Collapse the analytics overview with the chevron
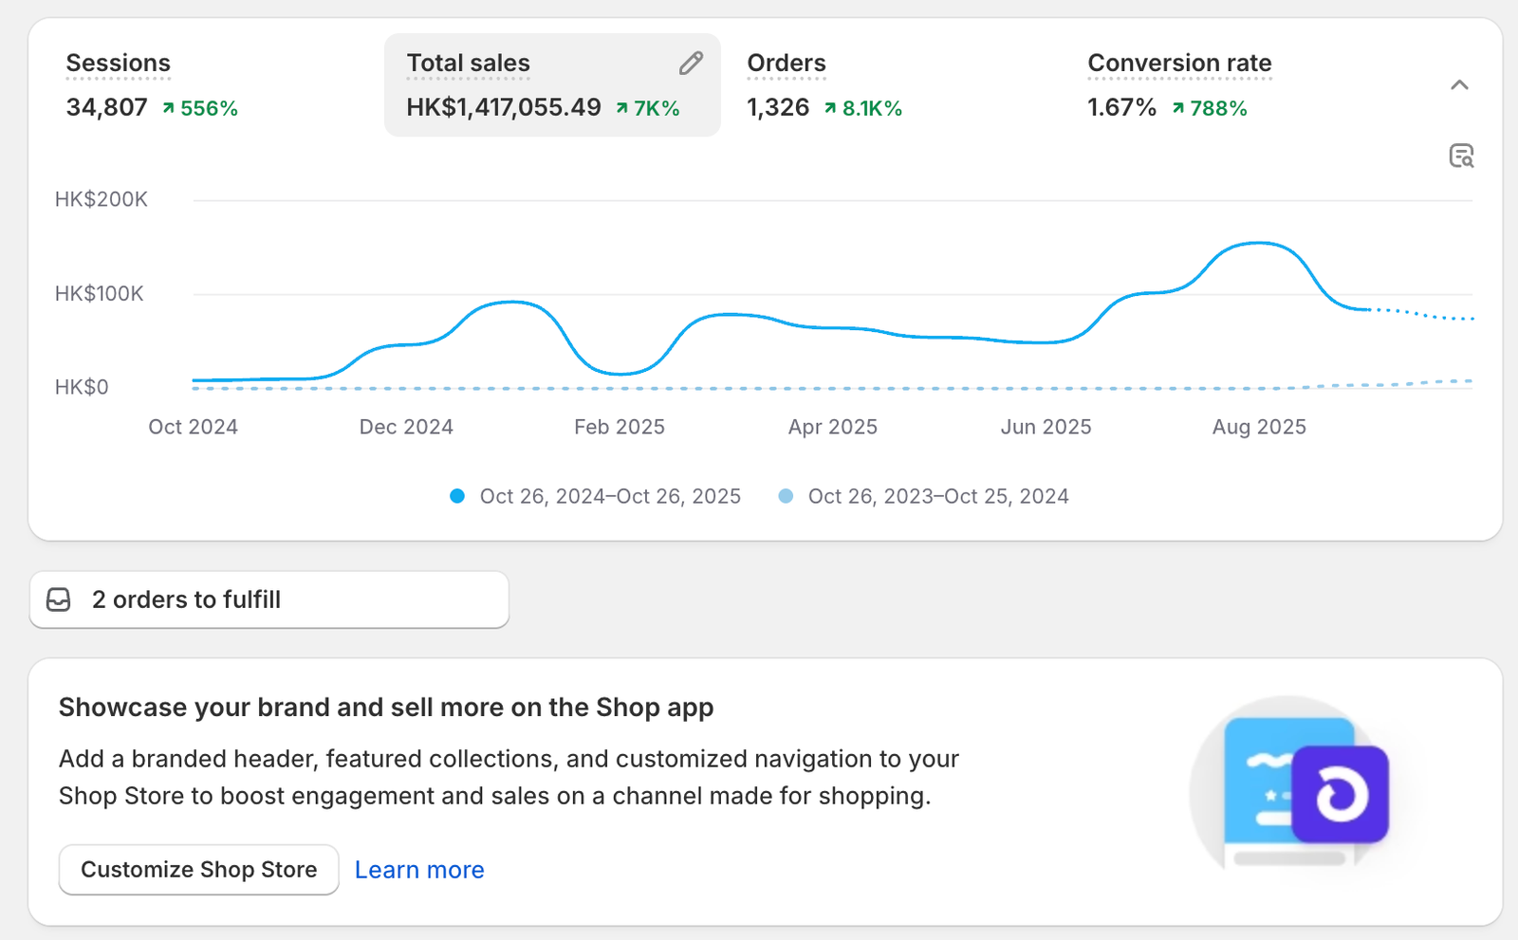Screen dimensions: 1518x940 [1461, 84]
